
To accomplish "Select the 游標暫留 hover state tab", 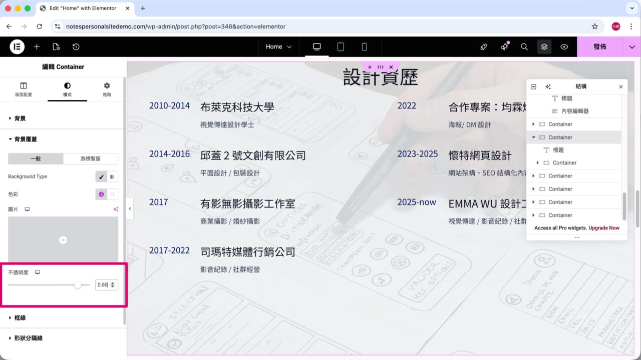I will point(91,158).
